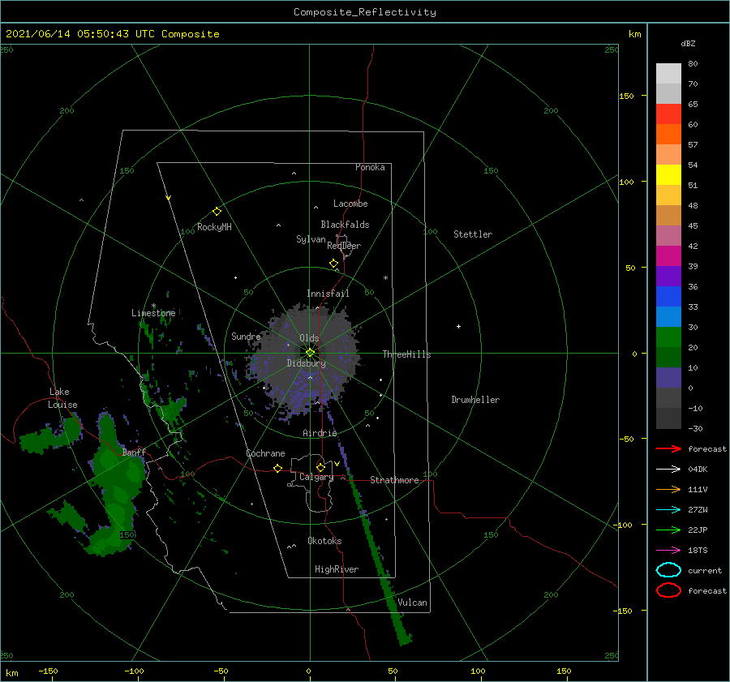Click the Banff label
The height and width of the screenshot is (682, 730).
coord(134,452)
